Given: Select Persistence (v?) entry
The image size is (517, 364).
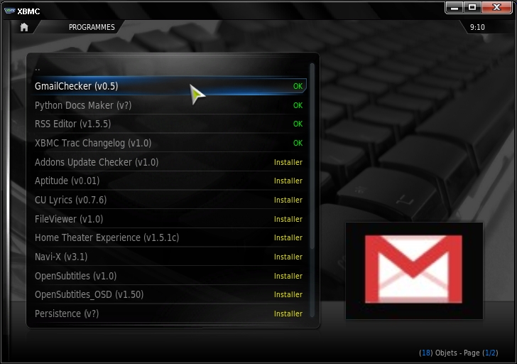Looking at the screenshot, I should coord(169,314).
